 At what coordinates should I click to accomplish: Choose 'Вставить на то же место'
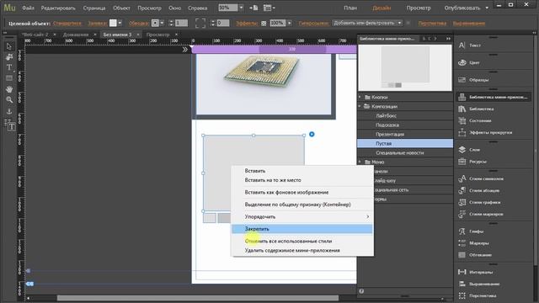tap(302, 180)
